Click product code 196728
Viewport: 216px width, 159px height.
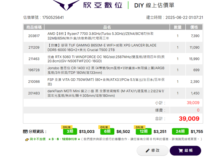34,70
